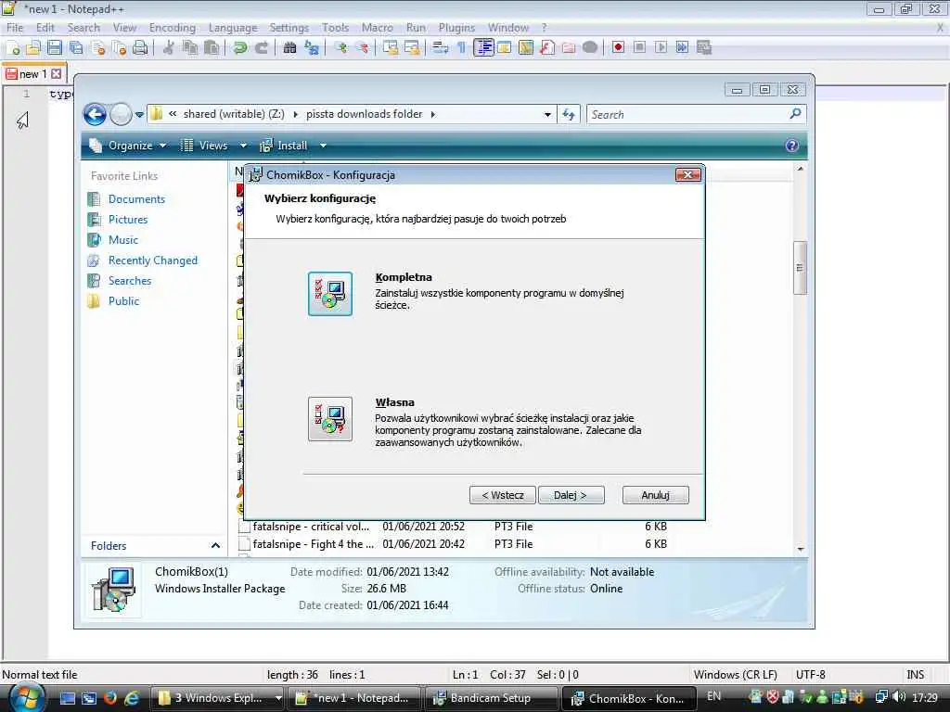Open the Plugins menu in Notepad++

(456, 28)
